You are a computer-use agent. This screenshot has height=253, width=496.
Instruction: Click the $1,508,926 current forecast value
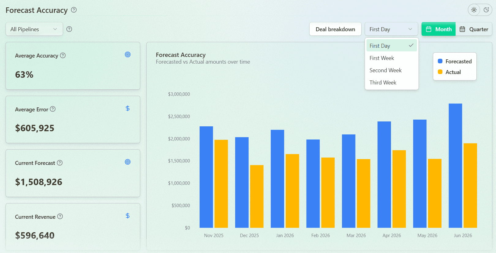pyautogui.click(x=39, y=182)
